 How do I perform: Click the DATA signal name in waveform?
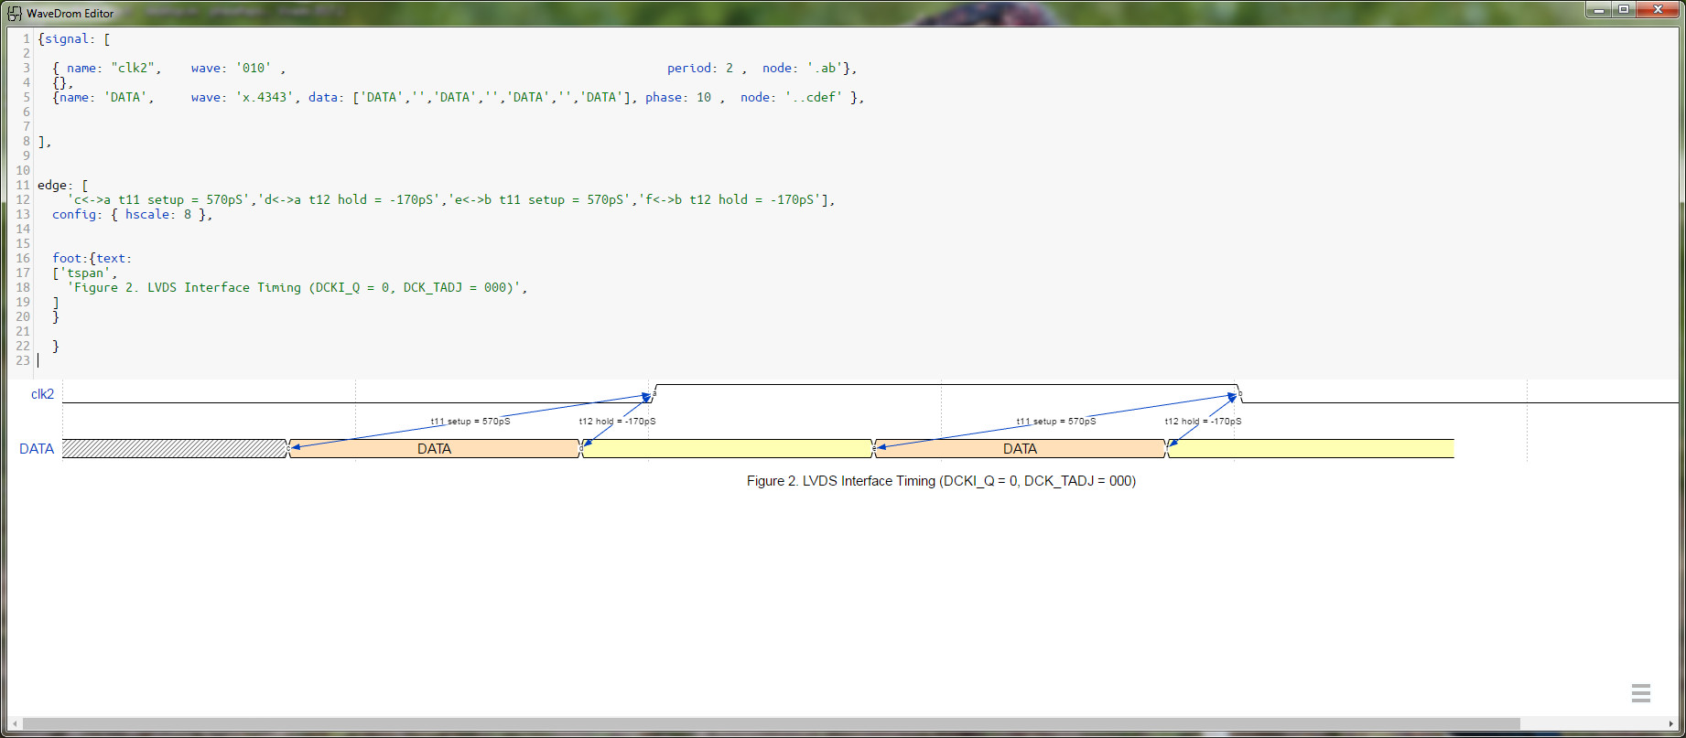(x=37, y=449)
